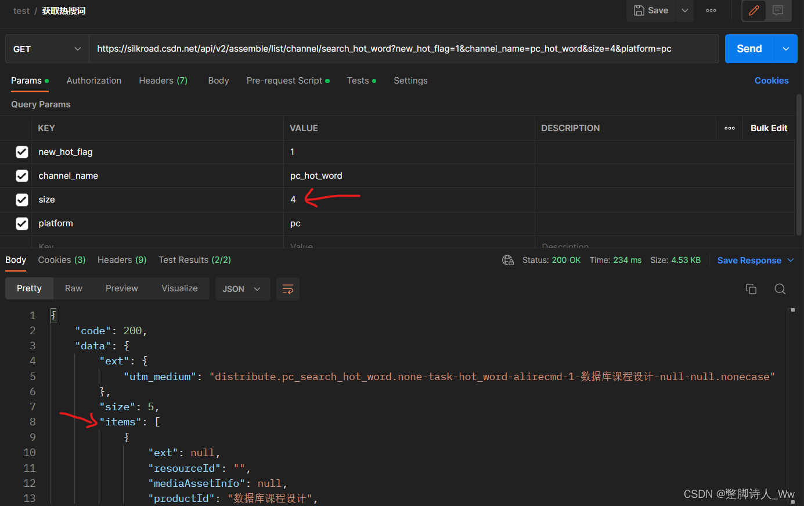Click the size value 4 cell
Image resolution: width=804 pixels, height=506 pixels.
tap(409, 200)
